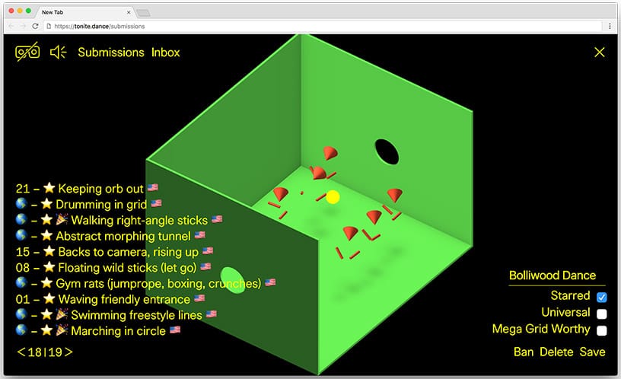Open the browser three-dot menu
This screenshot has width=621, height=379.
(610, 26)
